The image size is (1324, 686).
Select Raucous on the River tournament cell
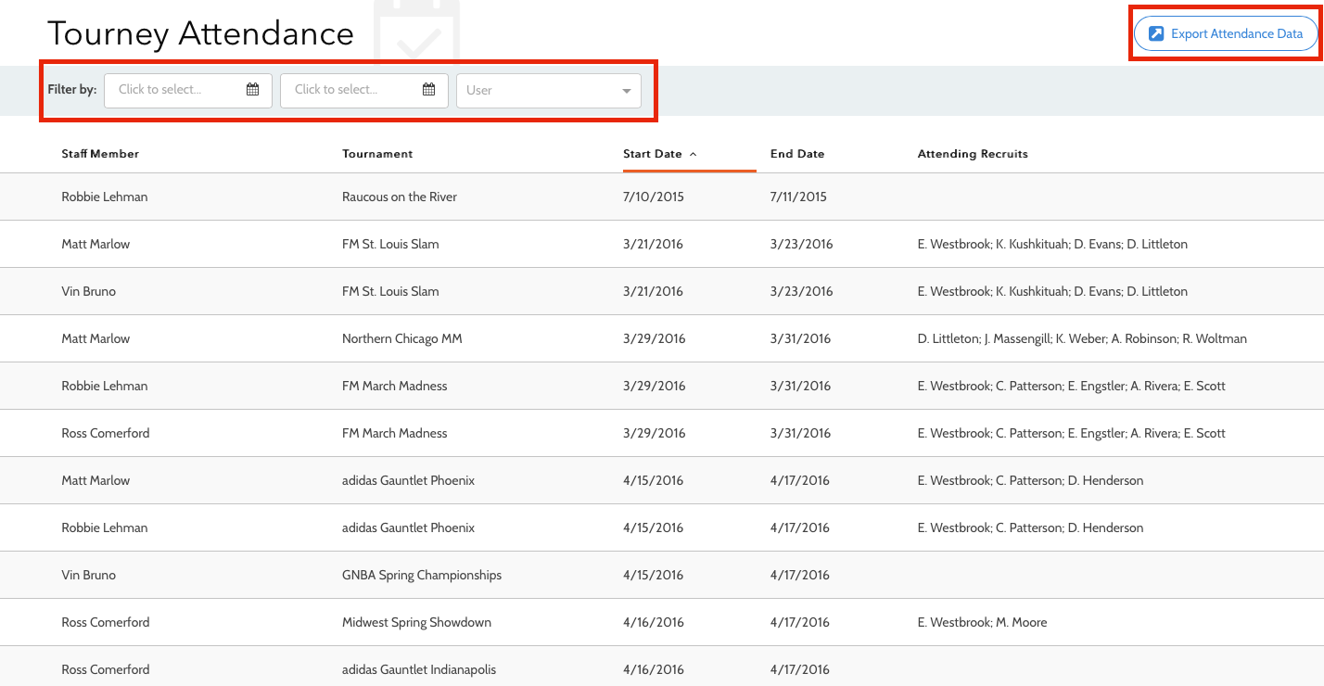400,197
